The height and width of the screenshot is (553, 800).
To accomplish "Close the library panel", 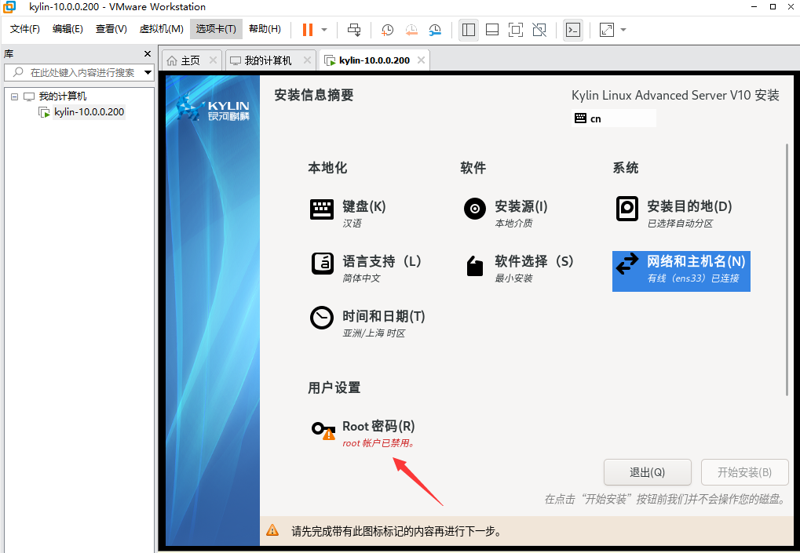I will [x=148, y=54].
